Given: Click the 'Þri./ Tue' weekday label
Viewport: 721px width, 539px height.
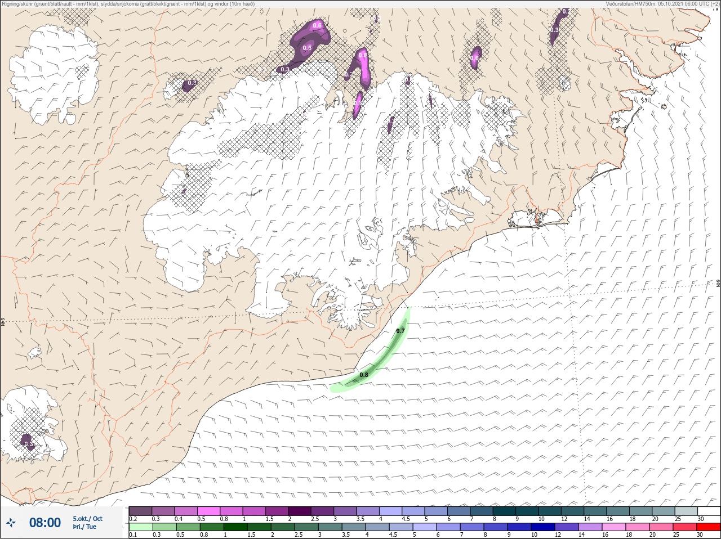Looking at the screenshot, I should [84, 527].
